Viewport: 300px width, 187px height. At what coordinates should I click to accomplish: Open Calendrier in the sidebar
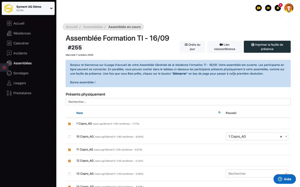tap(21, 43)
